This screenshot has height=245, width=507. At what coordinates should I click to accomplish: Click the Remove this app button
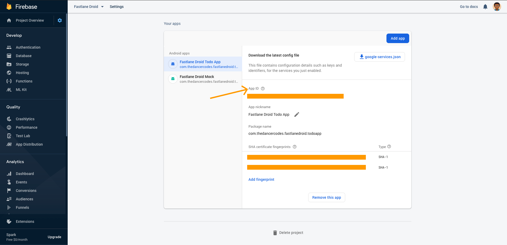326,197
